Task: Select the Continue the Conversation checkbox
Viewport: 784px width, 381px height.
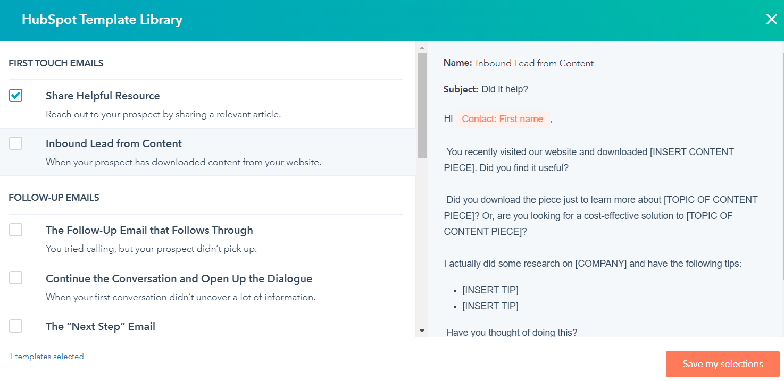Action: (15, 277)
